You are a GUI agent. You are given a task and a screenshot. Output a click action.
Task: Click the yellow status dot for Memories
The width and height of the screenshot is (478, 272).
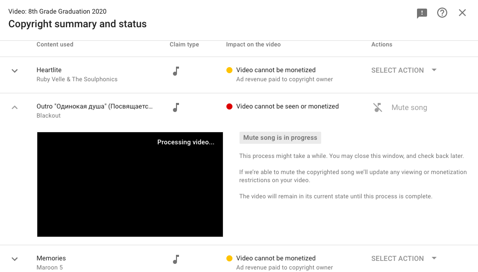pos(229,258)
